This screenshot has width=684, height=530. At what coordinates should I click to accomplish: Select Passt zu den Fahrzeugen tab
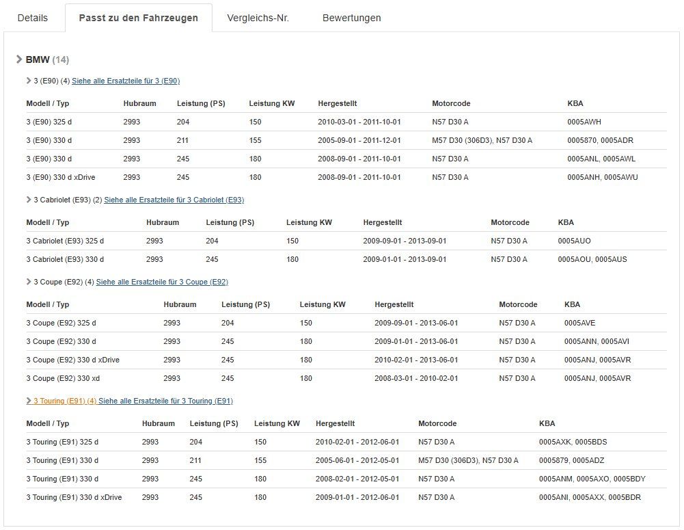point(138,18)
